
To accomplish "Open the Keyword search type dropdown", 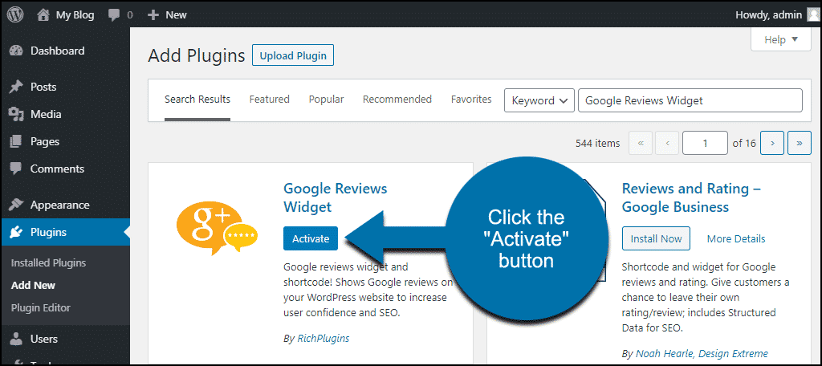I will click(539, 100).
